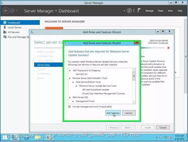Click the Install button in wizard
The width and height of the screenshot is (188, 142).
(x=148, y=128)
